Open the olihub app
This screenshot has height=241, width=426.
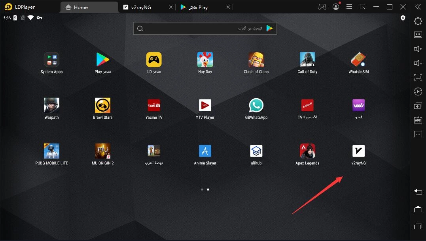256,151
